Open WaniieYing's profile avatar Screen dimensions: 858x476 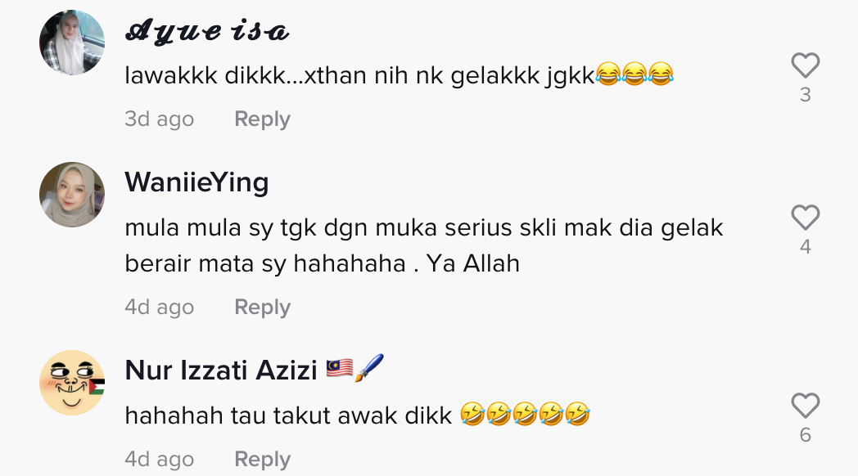point(72,195)
